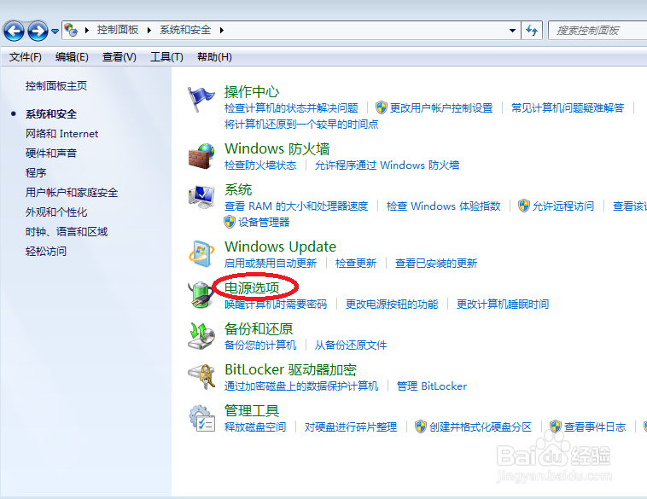Viewport: 647px width, 499px height.
Task: Click the Windows Update icon
Action: pyautogui.click(x=201, y=253)
